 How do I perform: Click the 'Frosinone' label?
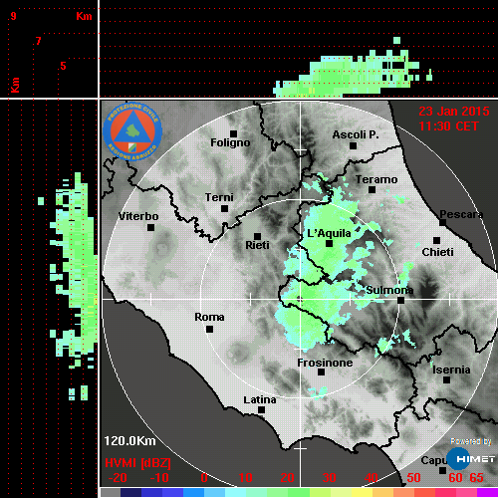tap(325, 363)
